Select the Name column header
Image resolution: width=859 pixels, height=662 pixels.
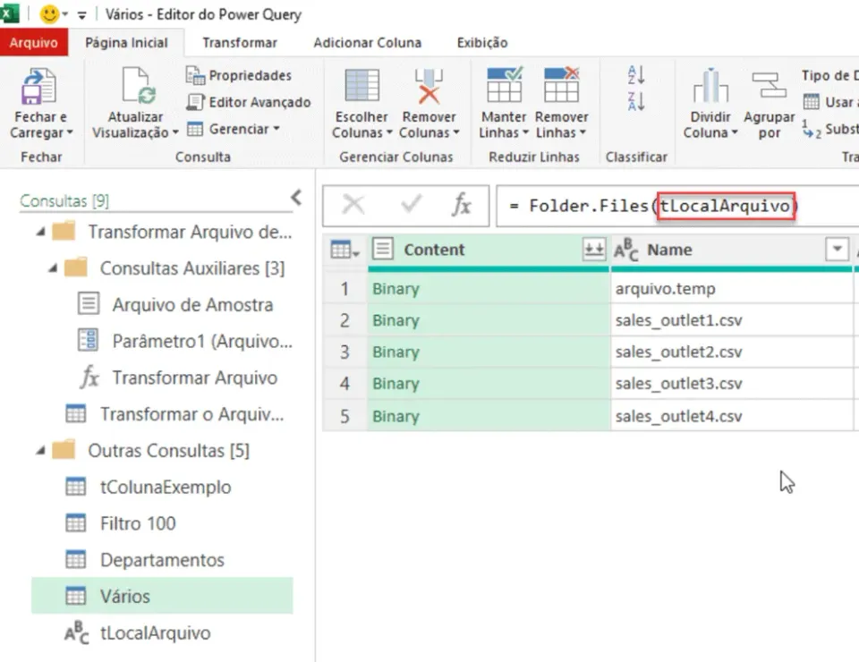click(732, 250)
